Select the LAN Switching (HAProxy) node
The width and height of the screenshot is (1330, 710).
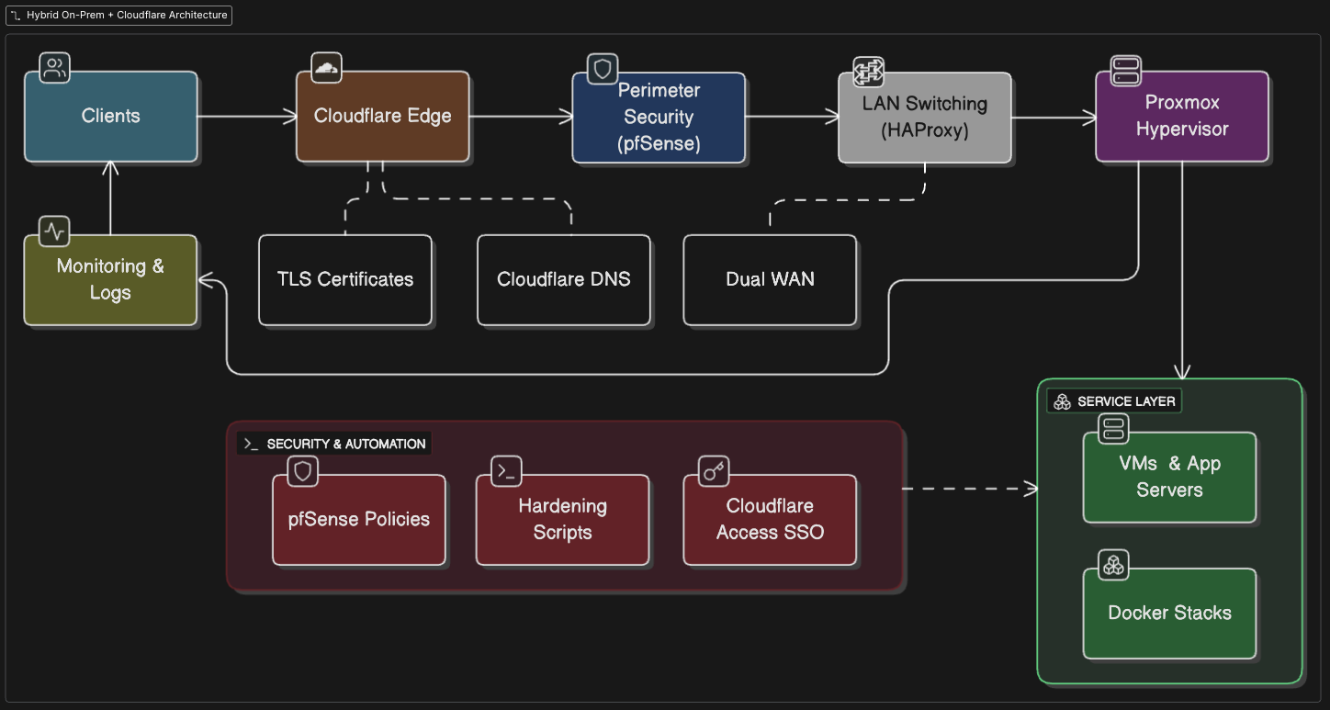(x=925, y=118)
